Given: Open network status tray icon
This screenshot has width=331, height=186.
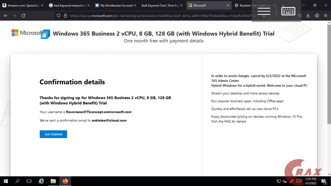Looking at the screenshot, I should 279,181.
